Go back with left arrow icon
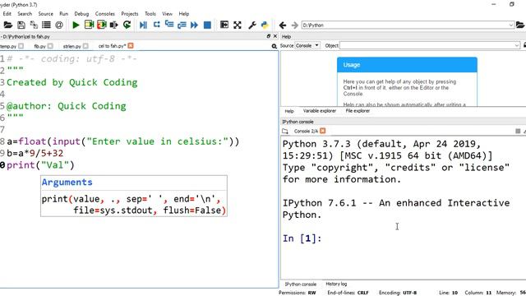Viewport: 526px width, 296px height. (x=283, y=25)
